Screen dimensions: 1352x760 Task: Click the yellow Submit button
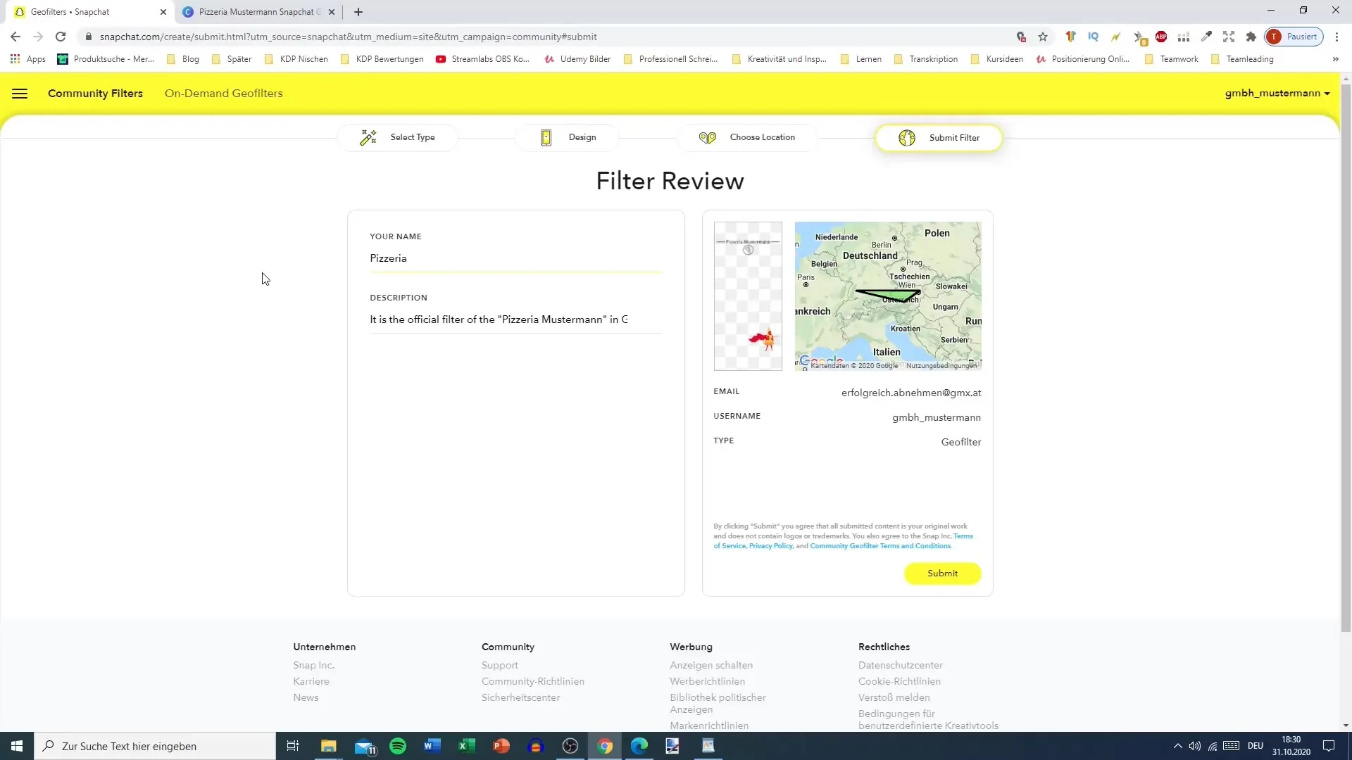point(942,574)
